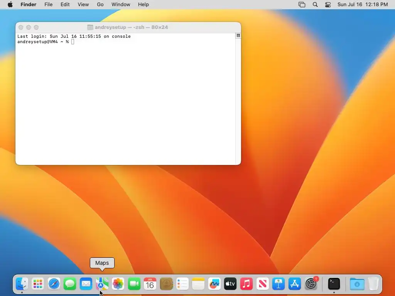Open the Help menu
The width and height of the screenshot is (395, 296).
(x=143, y=5)
